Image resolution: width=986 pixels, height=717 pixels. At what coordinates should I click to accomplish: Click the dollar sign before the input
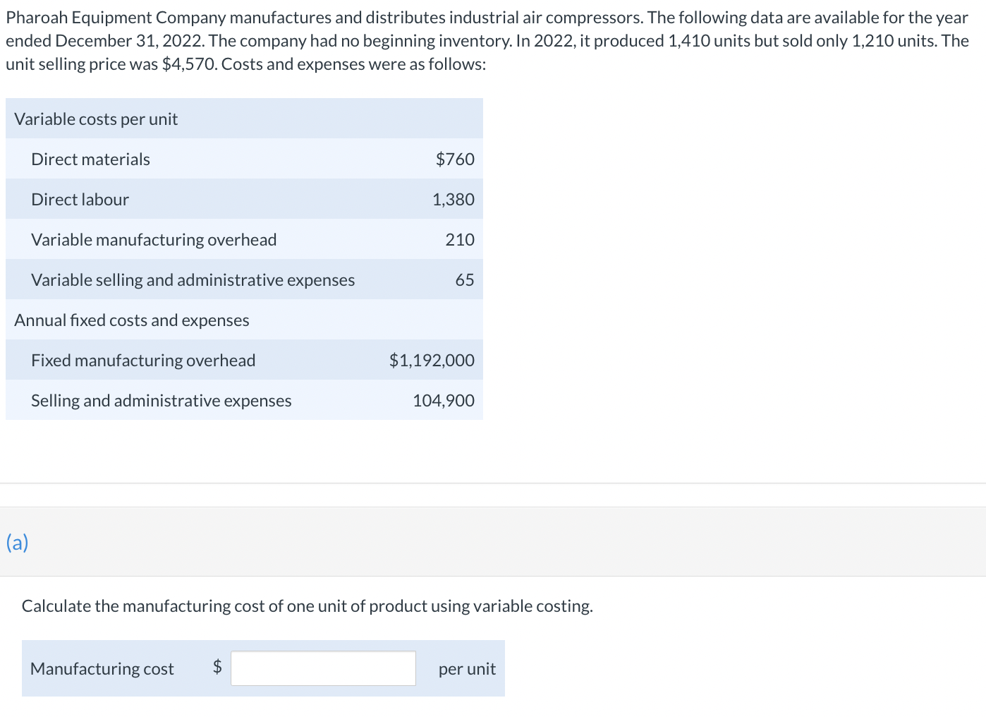pos(217,667)
